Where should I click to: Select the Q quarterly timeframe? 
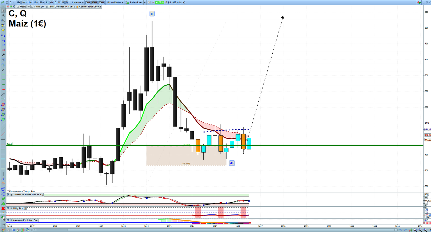click(x=67, y=2)
